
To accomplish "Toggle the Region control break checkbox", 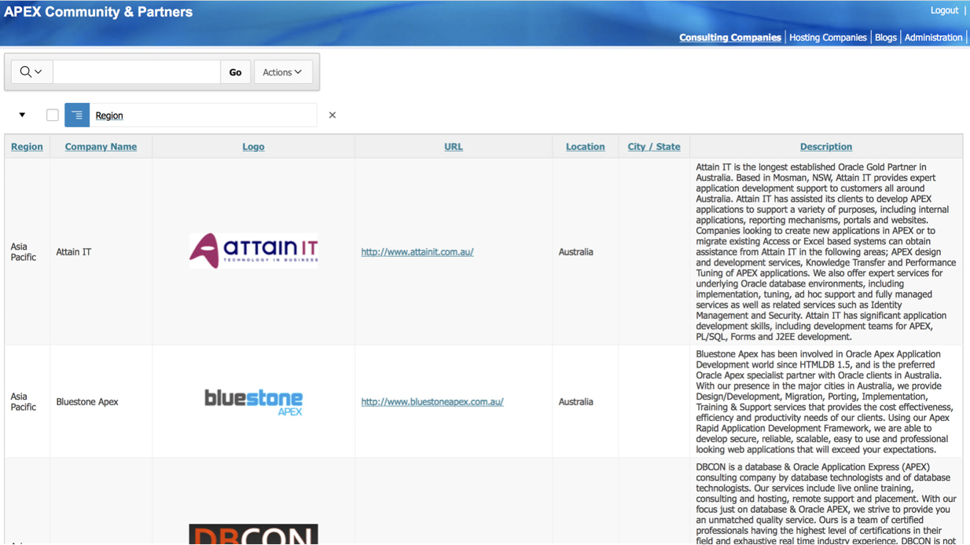I will [53, 115].
